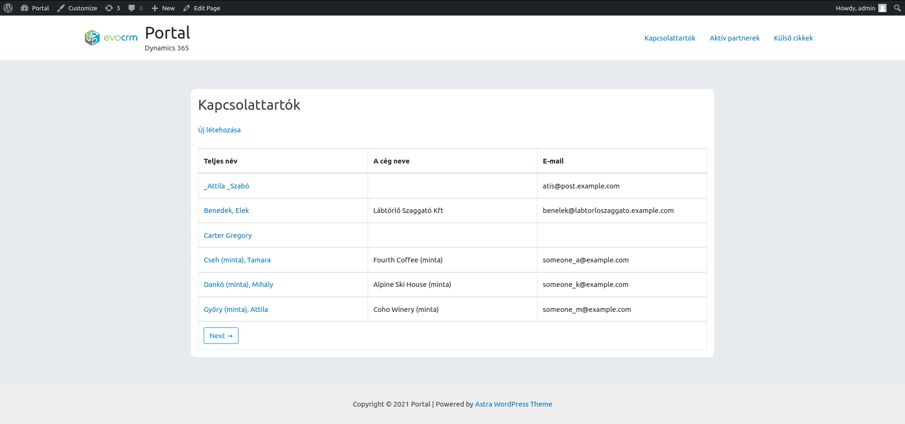Open the Portal dashboard admin bar item
Image resolution: width=905 pixels, height=424 pixels.
click(35, 8)
